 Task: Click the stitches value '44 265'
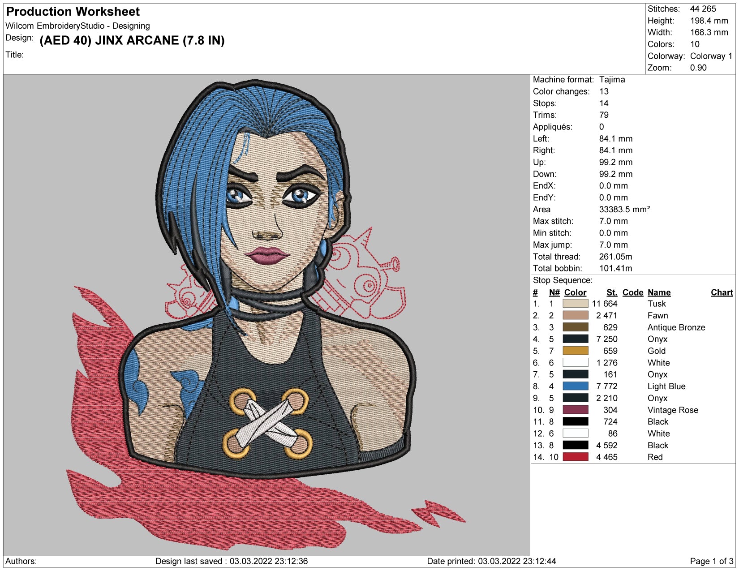(703, 9)
